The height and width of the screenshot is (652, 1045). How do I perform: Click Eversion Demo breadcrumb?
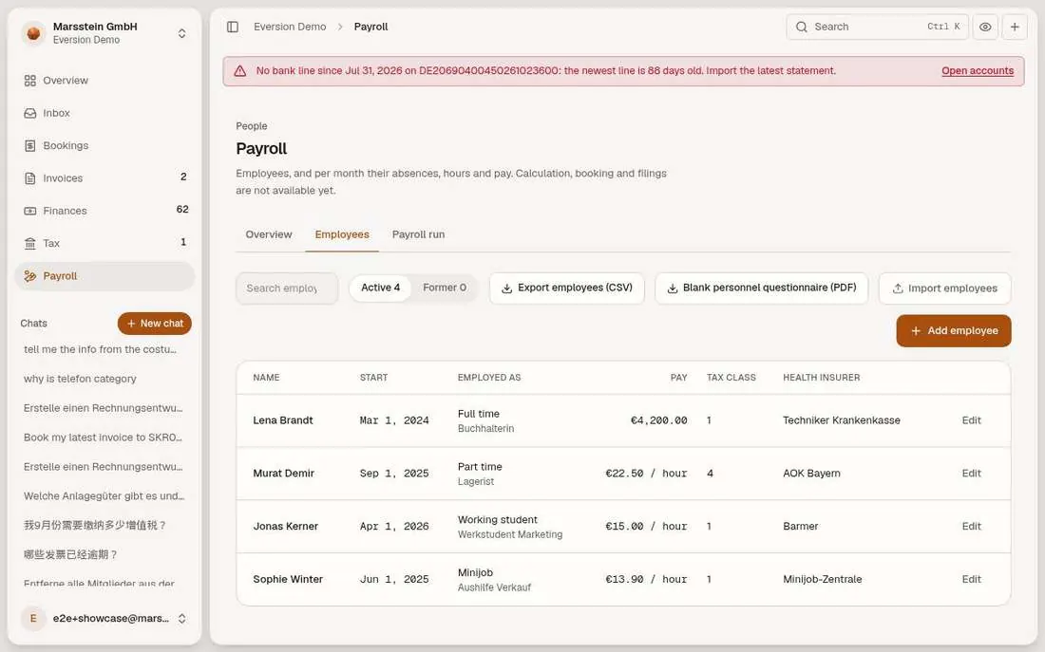tap(290, 27)
